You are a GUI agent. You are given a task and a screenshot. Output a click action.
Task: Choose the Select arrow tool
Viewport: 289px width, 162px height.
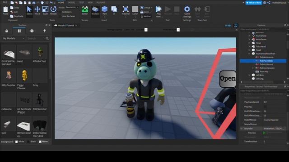29,9
